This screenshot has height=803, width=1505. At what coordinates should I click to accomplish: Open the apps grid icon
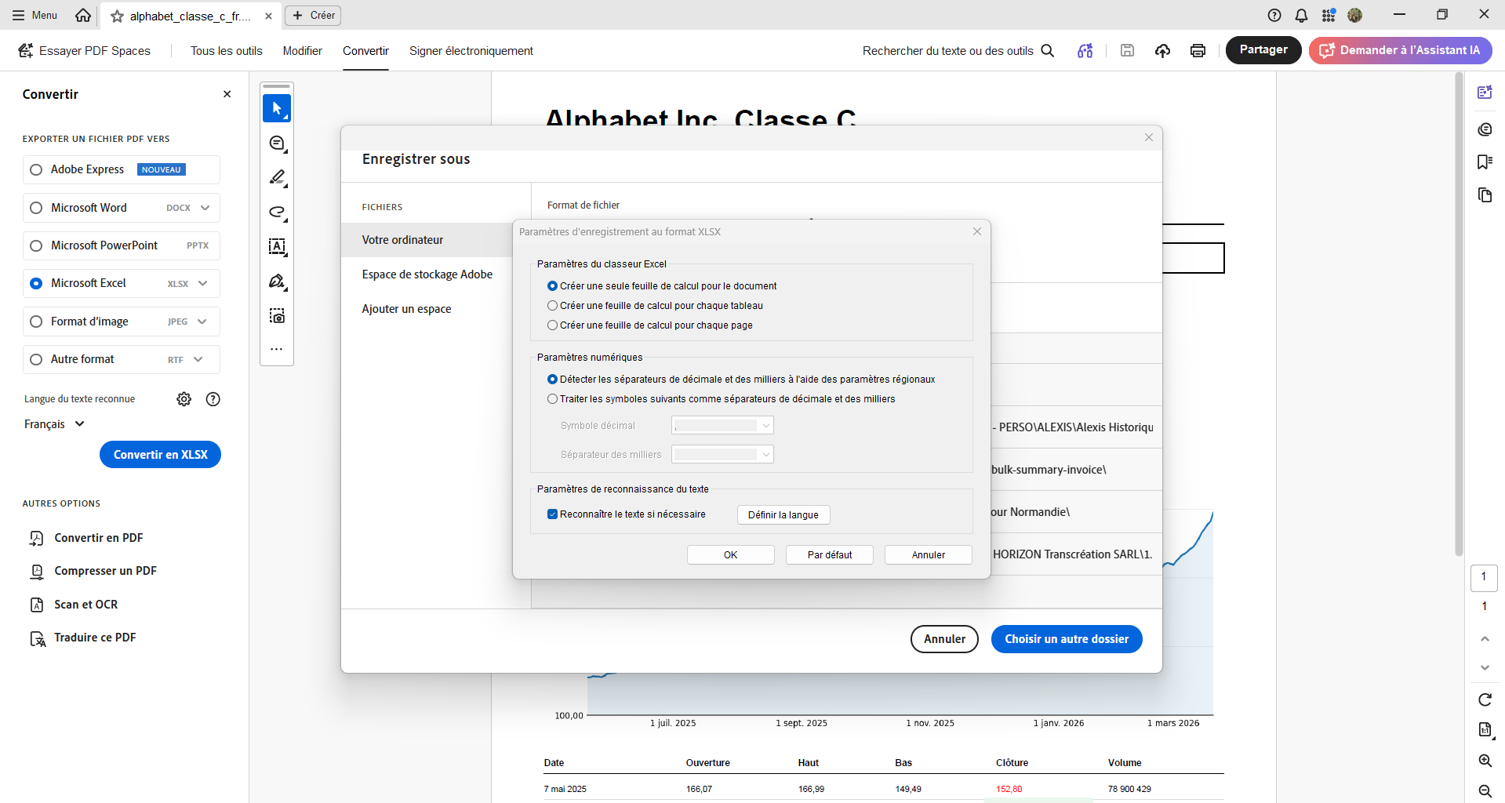pyautogui.click(x=1329, y=15)
